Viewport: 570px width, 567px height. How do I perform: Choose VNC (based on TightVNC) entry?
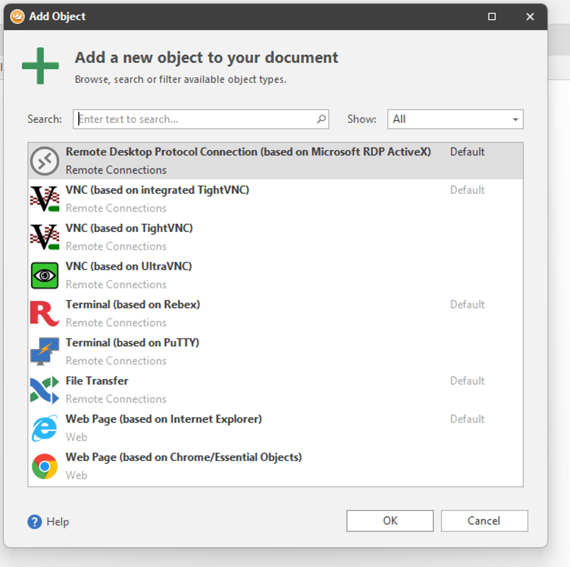pyautogui.click(x=129, y=228)
